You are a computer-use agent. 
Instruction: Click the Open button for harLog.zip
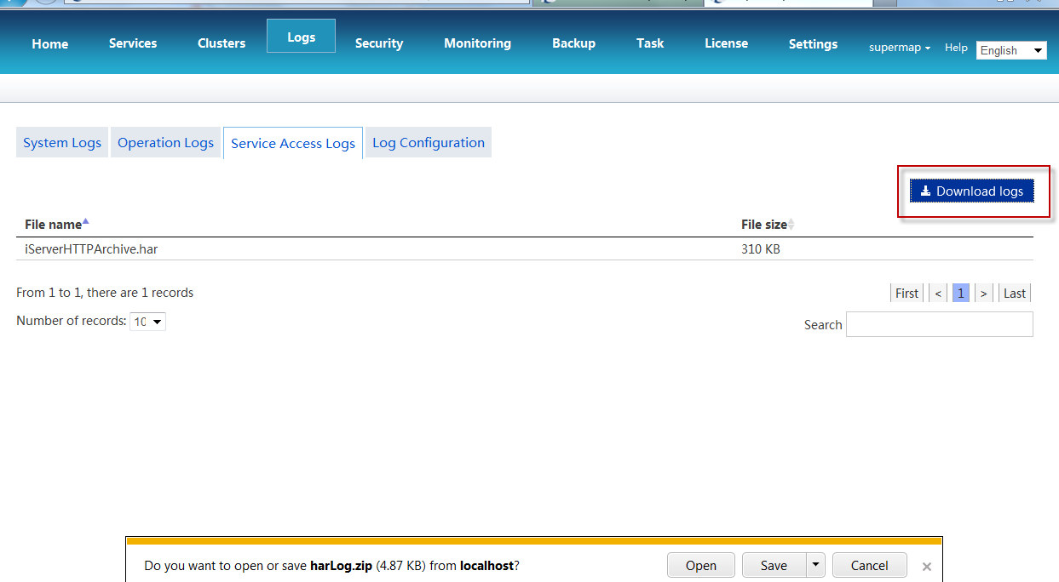[700, 565]
